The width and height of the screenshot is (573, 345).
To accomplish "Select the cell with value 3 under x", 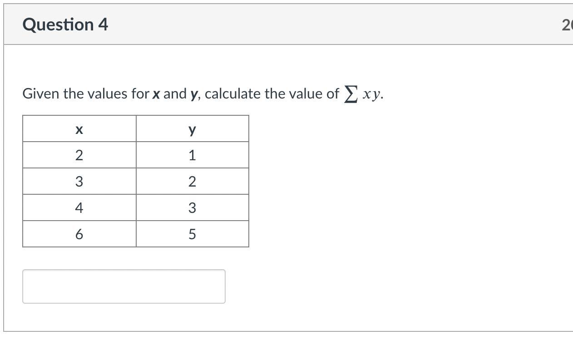I will click(x=79, y=182).
